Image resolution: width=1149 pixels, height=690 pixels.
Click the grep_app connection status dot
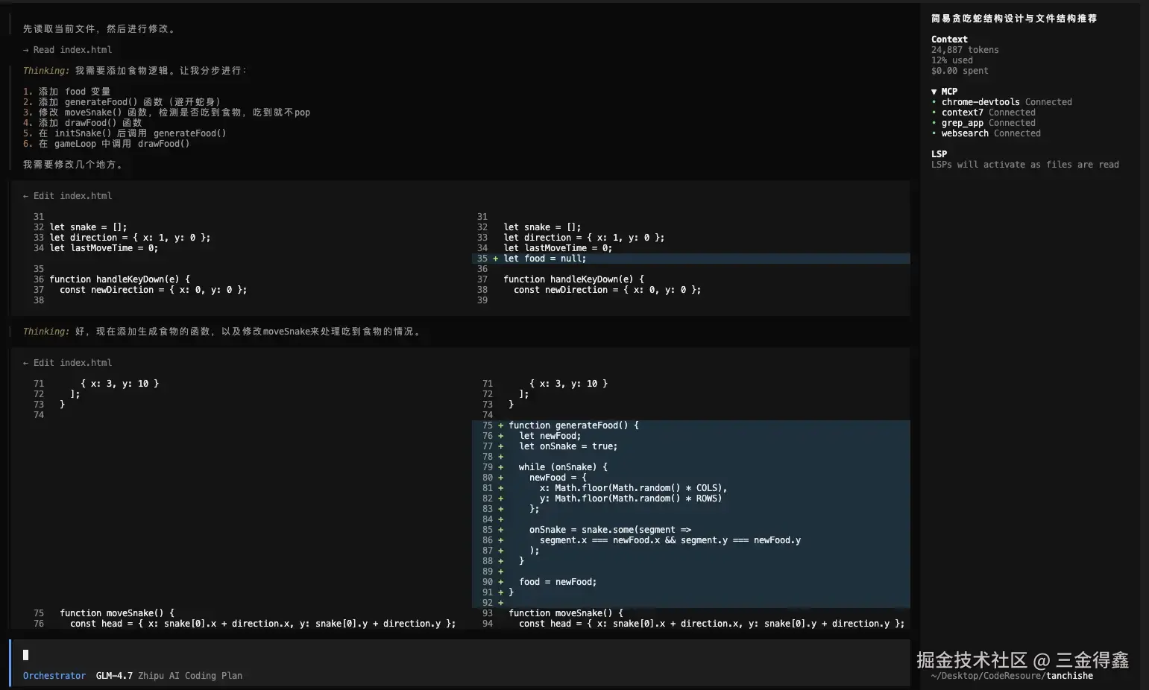(934, 123)
